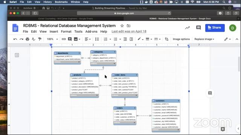The height and width of the screenshot is (135, 241).
Task: Move document using the folder icon
Action: click(128, 26)
